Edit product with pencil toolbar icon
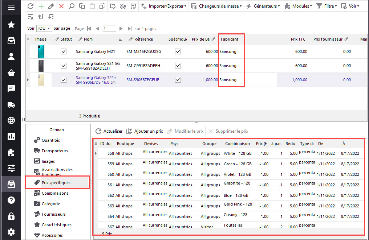The width and height of the screenshot is (369, 240). coord(51,6)
